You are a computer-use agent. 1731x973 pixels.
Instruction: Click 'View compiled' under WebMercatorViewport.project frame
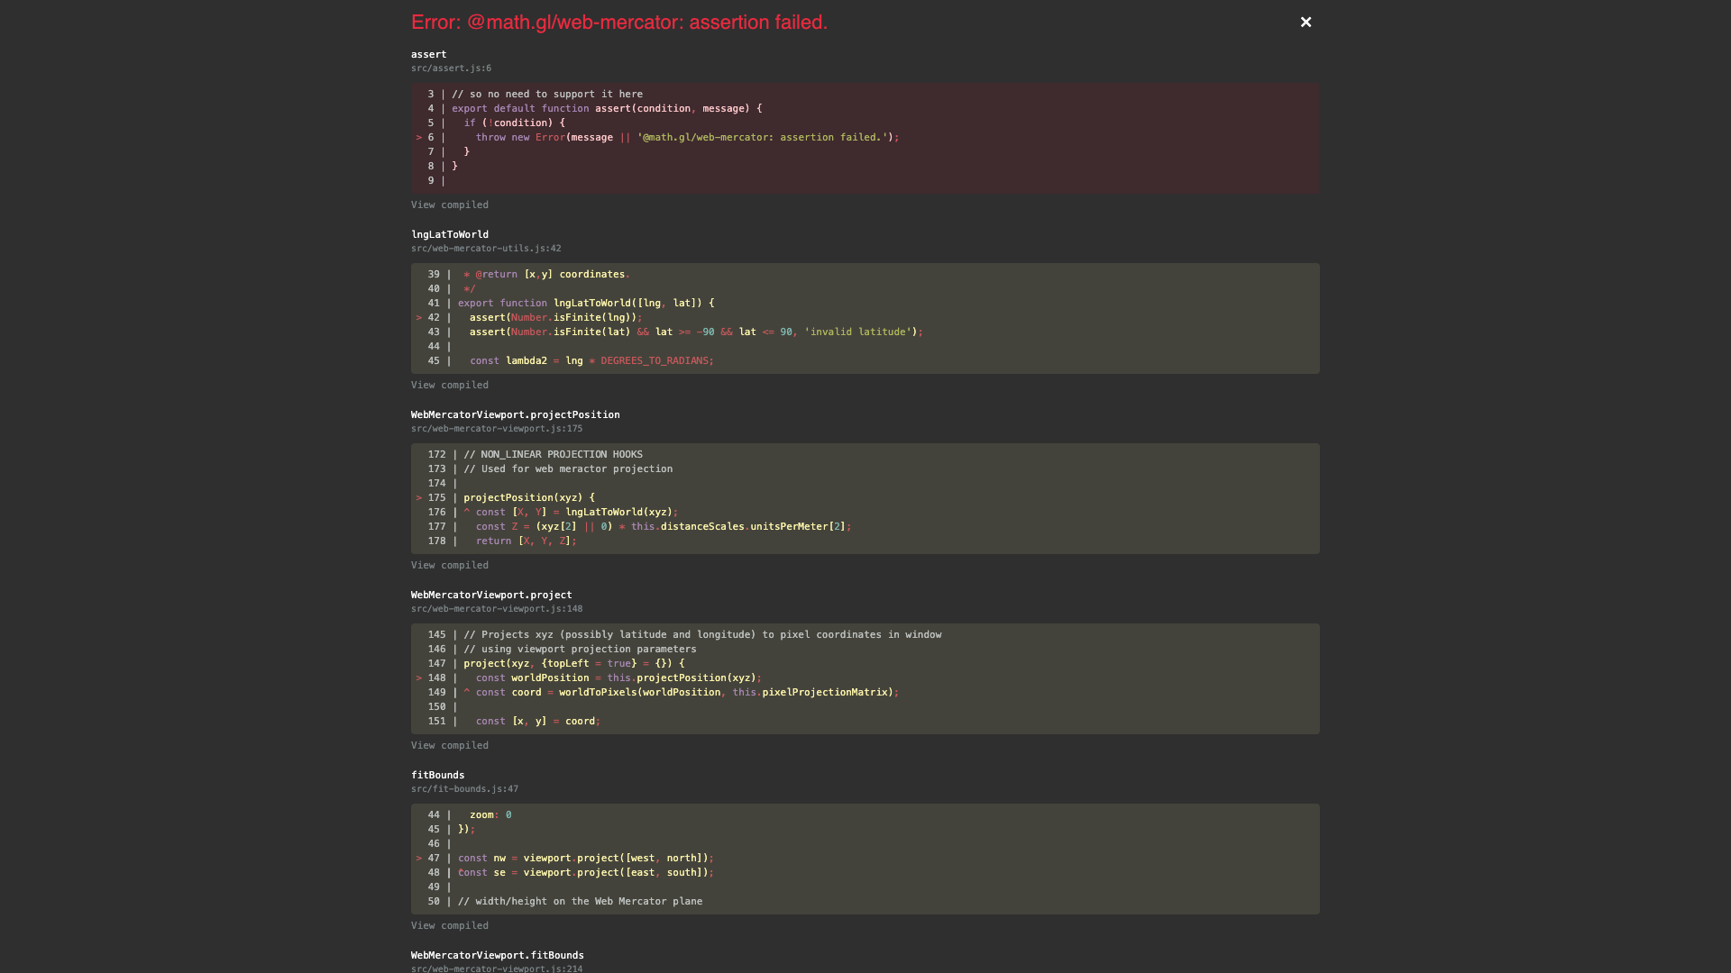point(449,745)
